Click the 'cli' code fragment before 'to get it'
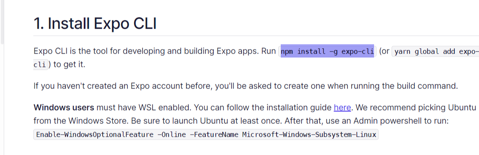 pyautogui.click(x=41, y=65)
